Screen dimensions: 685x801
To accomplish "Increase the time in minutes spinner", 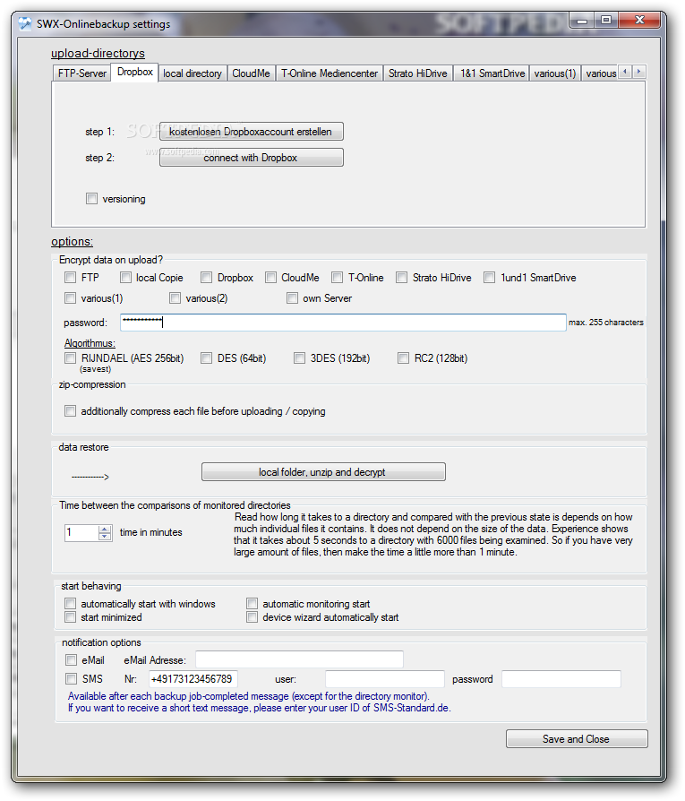I will pos(105,530).
